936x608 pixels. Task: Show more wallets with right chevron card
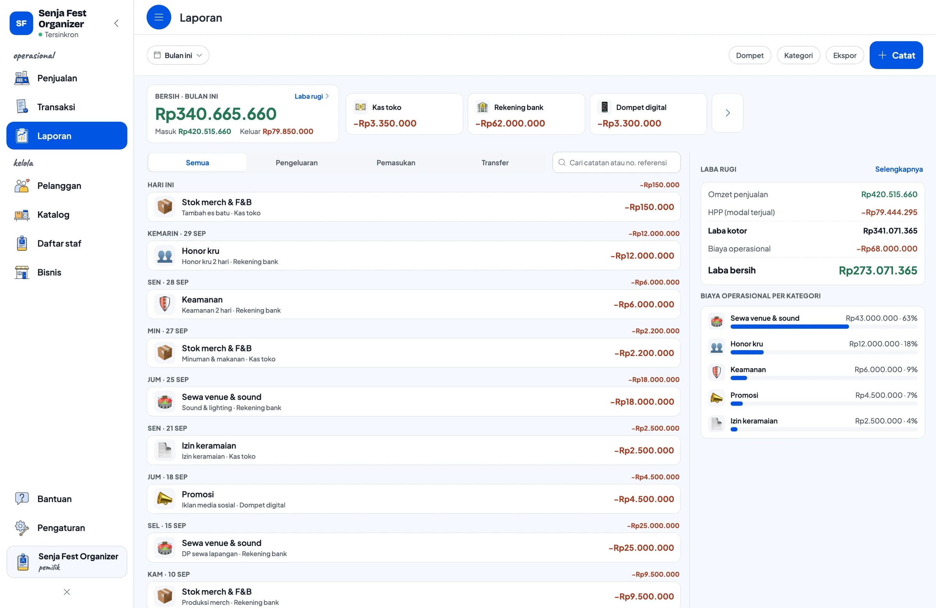click(727, 113)
